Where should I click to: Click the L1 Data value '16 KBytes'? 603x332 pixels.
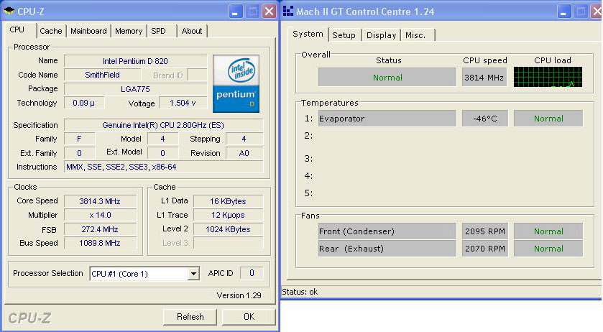228,201
